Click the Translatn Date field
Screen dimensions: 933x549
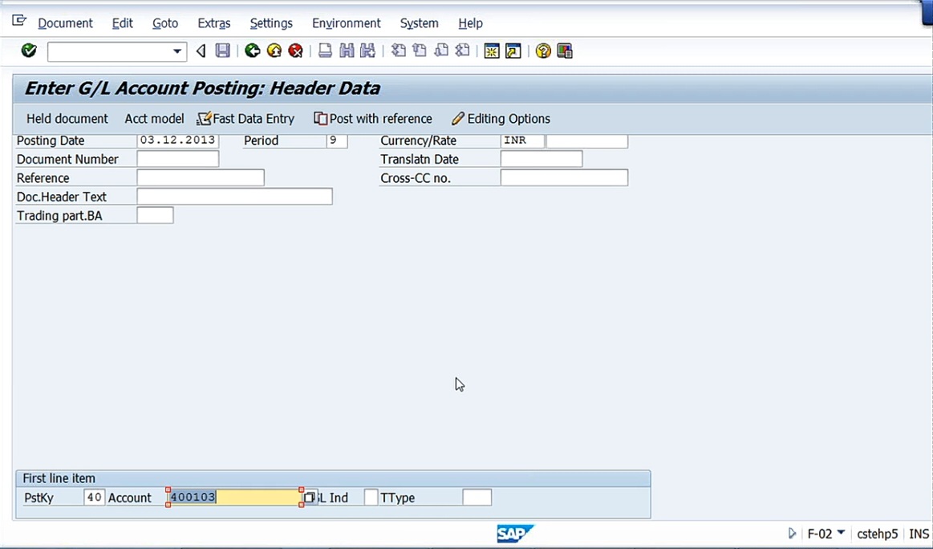[542, 159]
